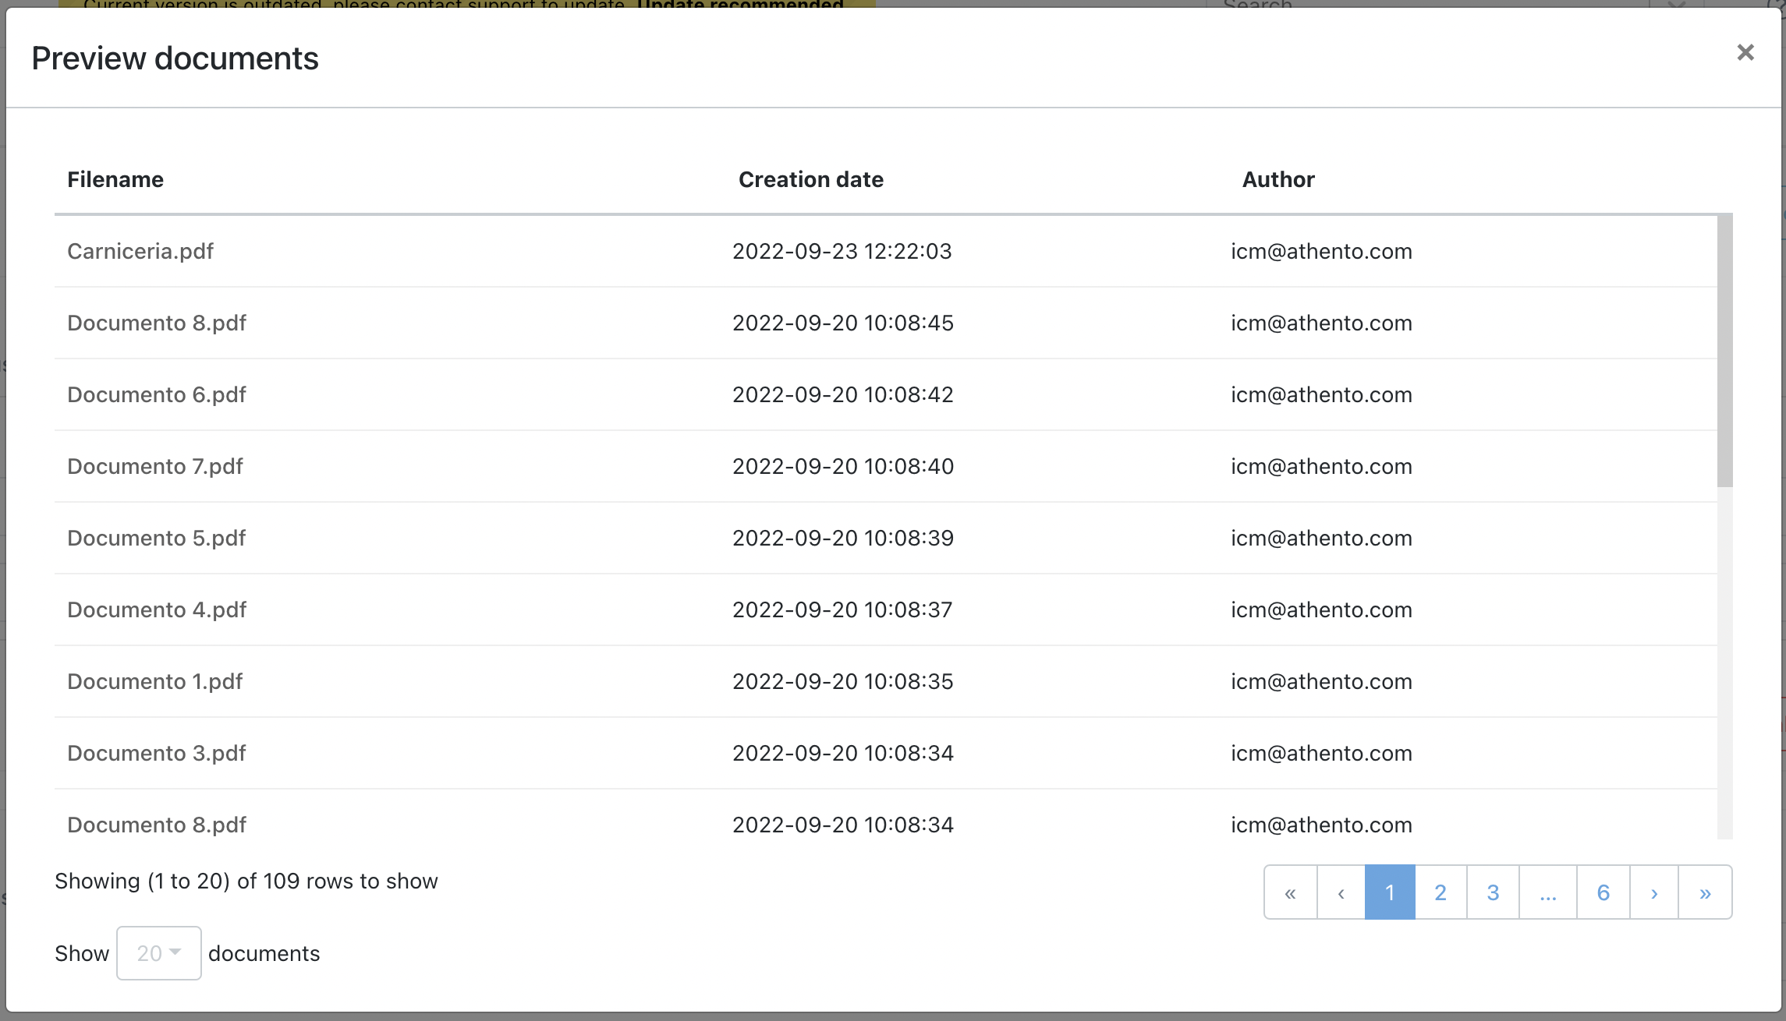Viewport: 1786px width, 1021px height.
Task: Close the Preview documents dialog
Action: point(1745,53)
